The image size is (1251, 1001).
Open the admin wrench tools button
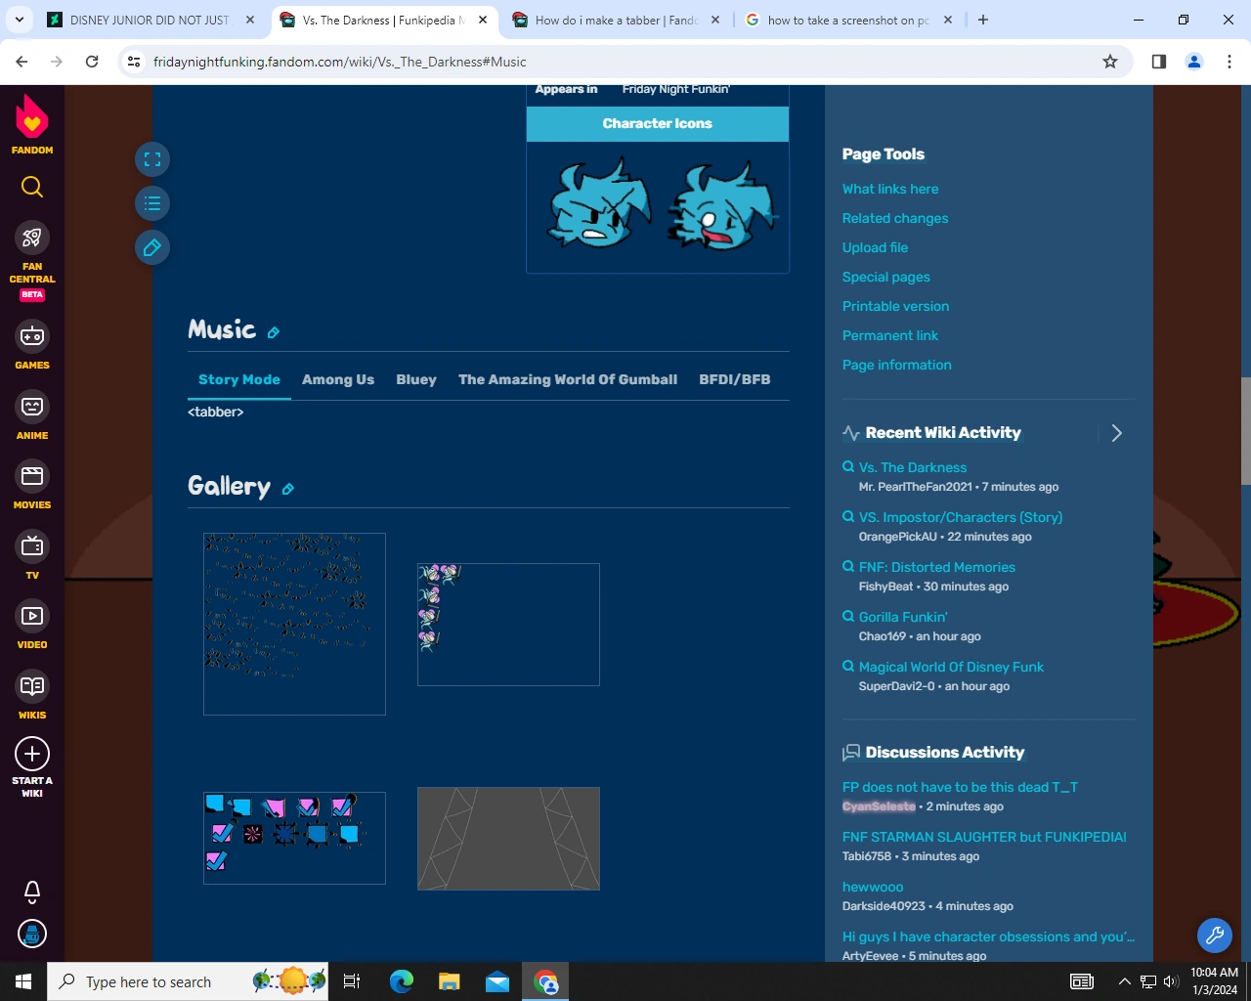pos(1215,936)
